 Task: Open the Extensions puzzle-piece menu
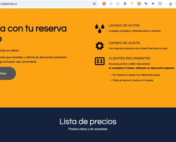pyautogui.click(x=160, y=4)
